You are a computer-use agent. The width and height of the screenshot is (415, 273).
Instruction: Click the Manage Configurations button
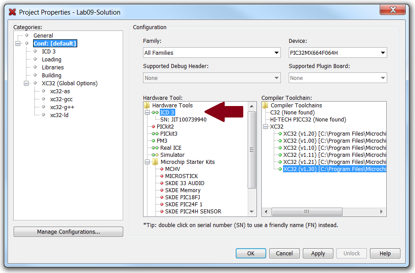[x=68, y=232]
